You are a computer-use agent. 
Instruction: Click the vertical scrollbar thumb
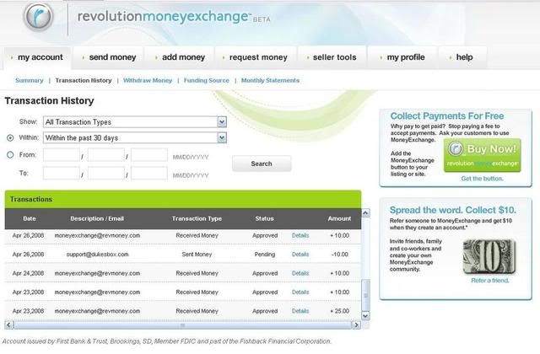365,295
